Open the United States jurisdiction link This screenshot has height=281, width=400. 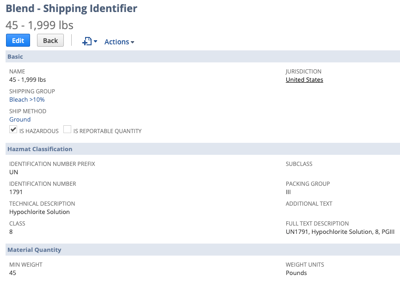click(x=304, y=79)
